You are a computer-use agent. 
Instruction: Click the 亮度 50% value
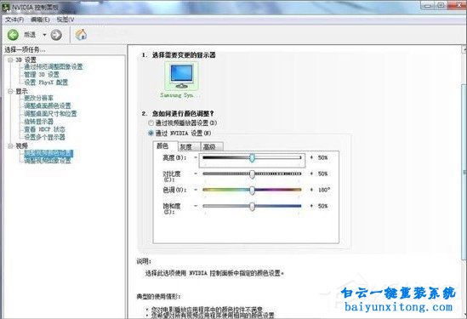[322, 157]
